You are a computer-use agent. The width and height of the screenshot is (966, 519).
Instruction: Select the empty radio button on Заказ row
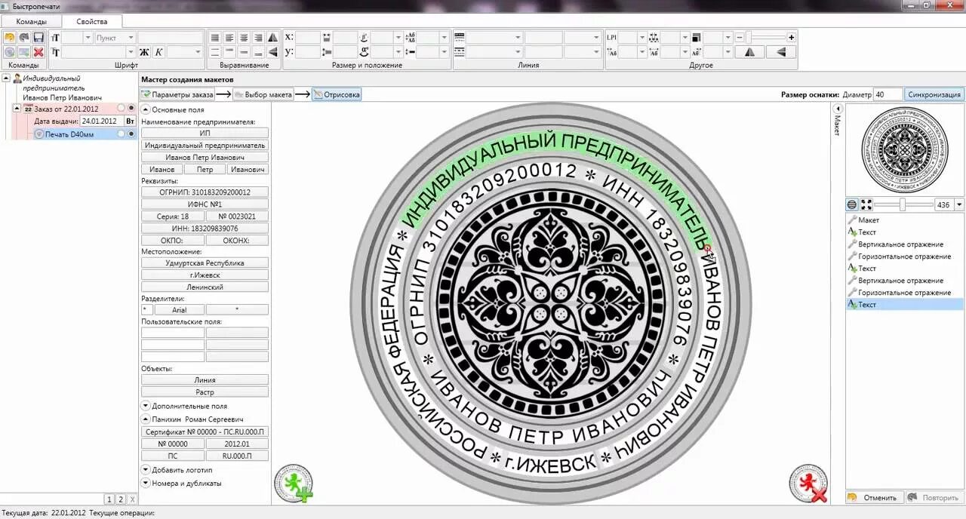[x=121, y=109]
